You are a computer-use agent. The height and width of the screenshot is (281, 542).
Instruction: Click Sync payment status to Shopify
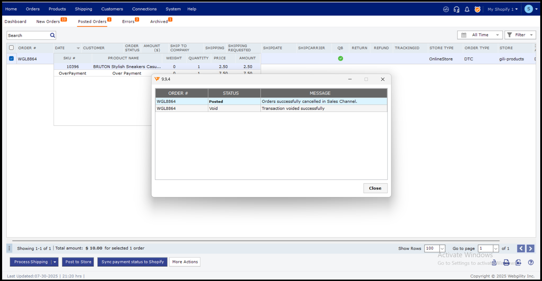132,262
